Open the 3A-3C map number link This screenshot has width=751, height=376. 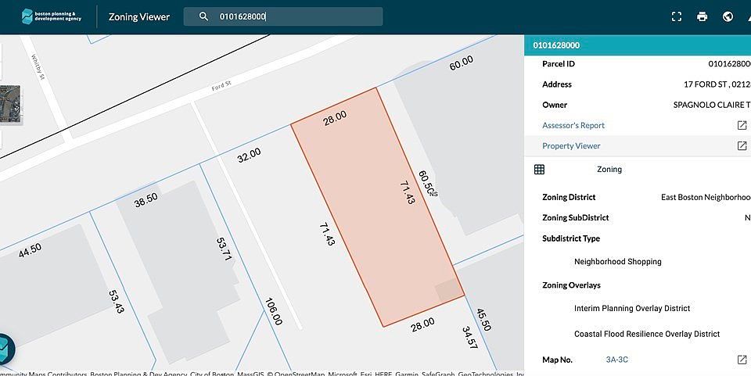pyautogui.click(x=616, y=360)
